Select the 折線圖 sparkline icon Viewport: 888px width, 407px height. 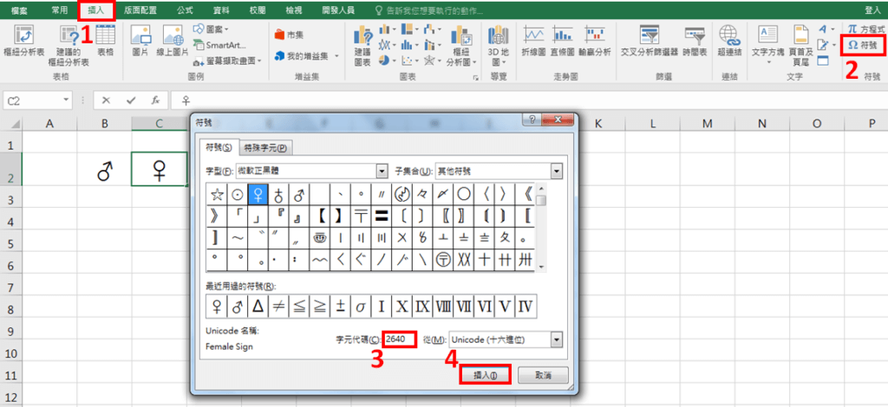pyautogui.click(x=533, y=40)
